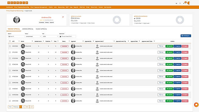
Task: Click Unsubmitted badge in 24-hours row
Action: 64,52
